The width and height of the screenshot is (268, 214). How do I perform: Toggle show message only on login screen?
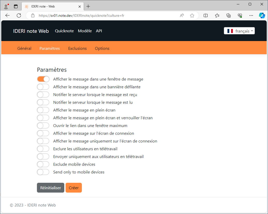43,141
